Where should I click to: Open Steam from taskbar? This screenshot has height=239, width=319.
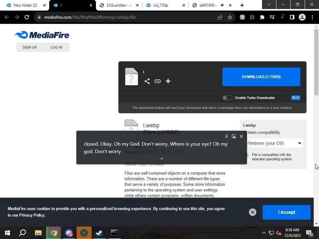99,233
